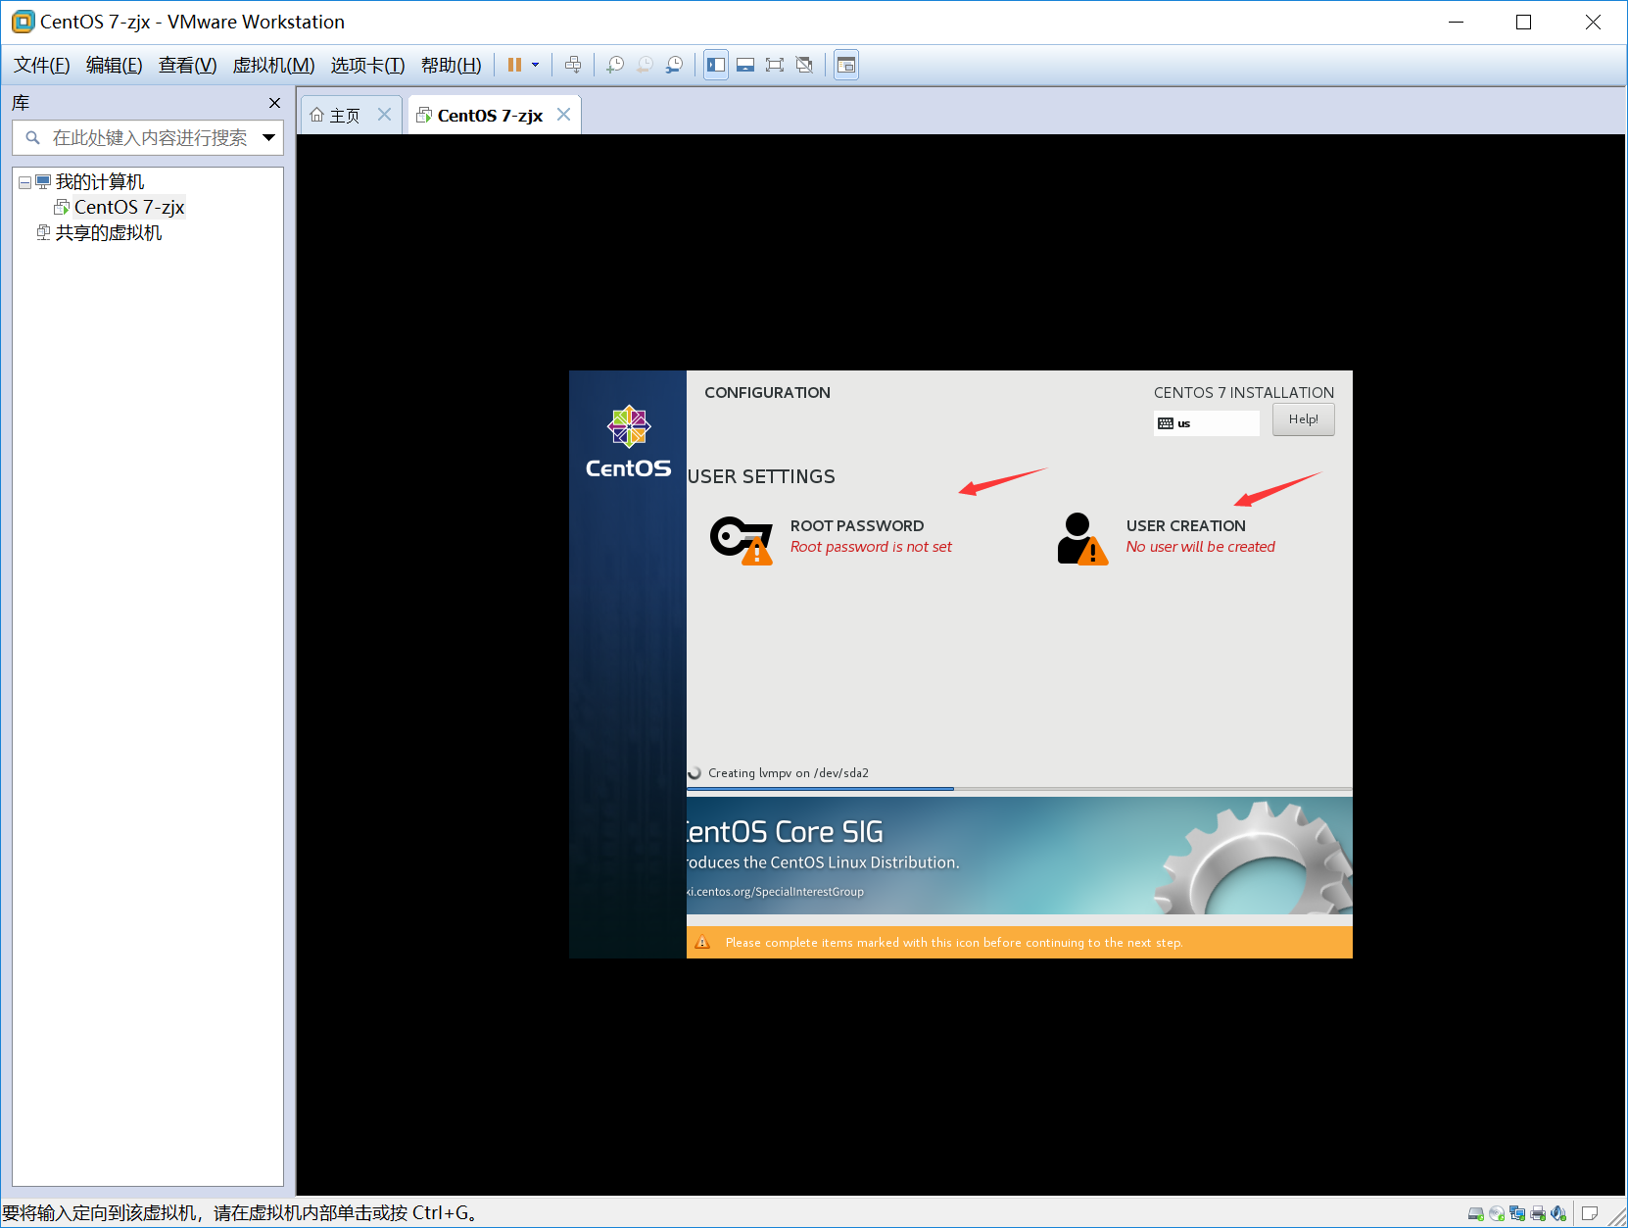Click the 'Creating lvmpv on /dev/sda2' status text

click(x=789, y=773)
